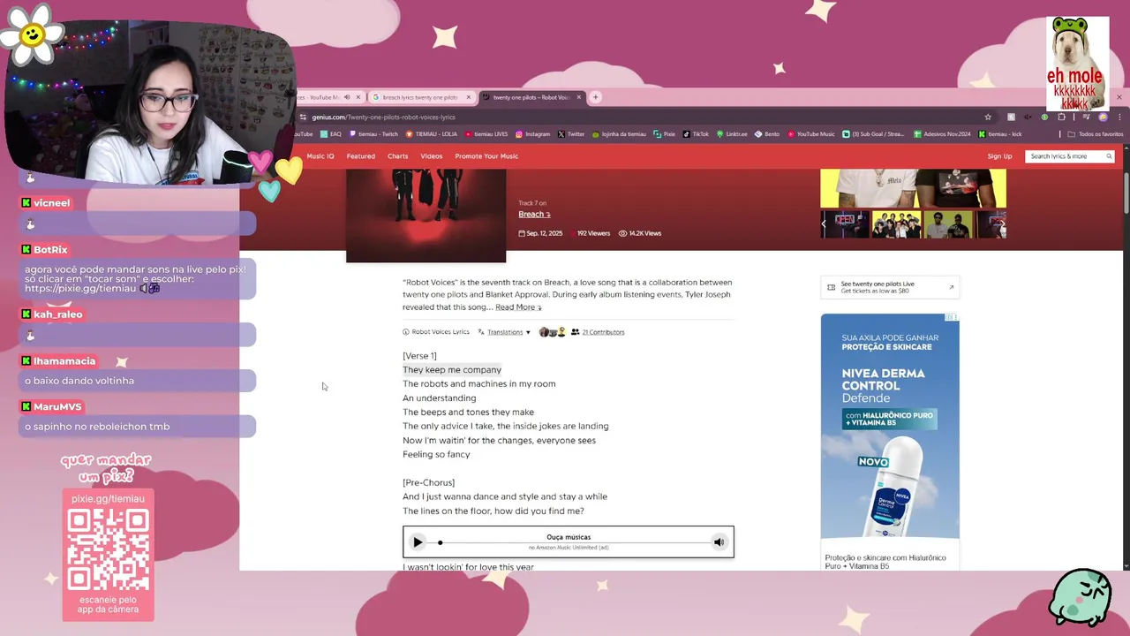Open the Featured menu
1130x636 pixels.
point(360,156)
